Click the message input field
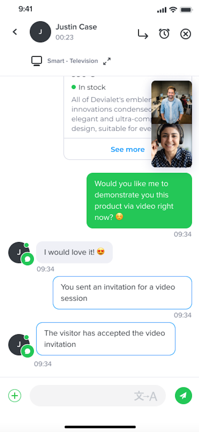This screenshot has height=432, width=199. point(93,395)
